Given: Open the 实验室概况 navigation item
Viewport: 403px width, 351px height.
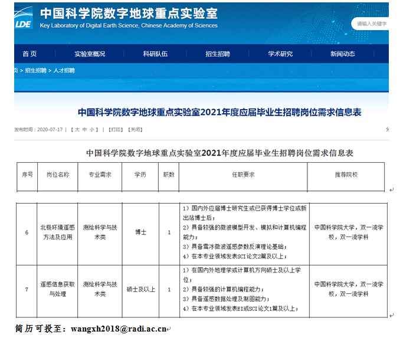Looking at the screenshot, I should pyautogui.click(x=90, y=54).
